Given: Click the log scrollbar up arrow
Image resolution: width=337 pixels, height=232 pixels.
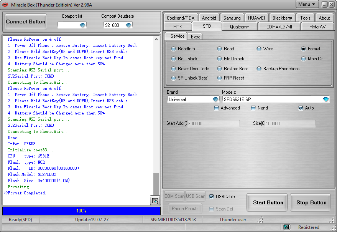Looking at the screenshot, I should pos(156,39).
